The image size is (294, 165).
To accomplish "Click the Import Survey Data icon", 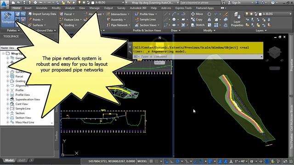I will pyautogui.click(x=30, y=14).
